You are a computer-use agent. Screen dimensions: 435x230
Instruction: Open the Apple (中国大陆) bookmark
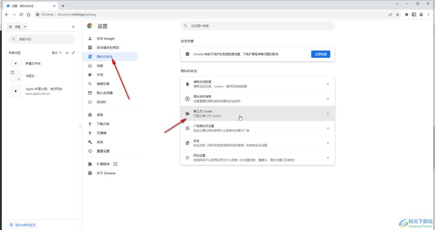tap(41, 91)
